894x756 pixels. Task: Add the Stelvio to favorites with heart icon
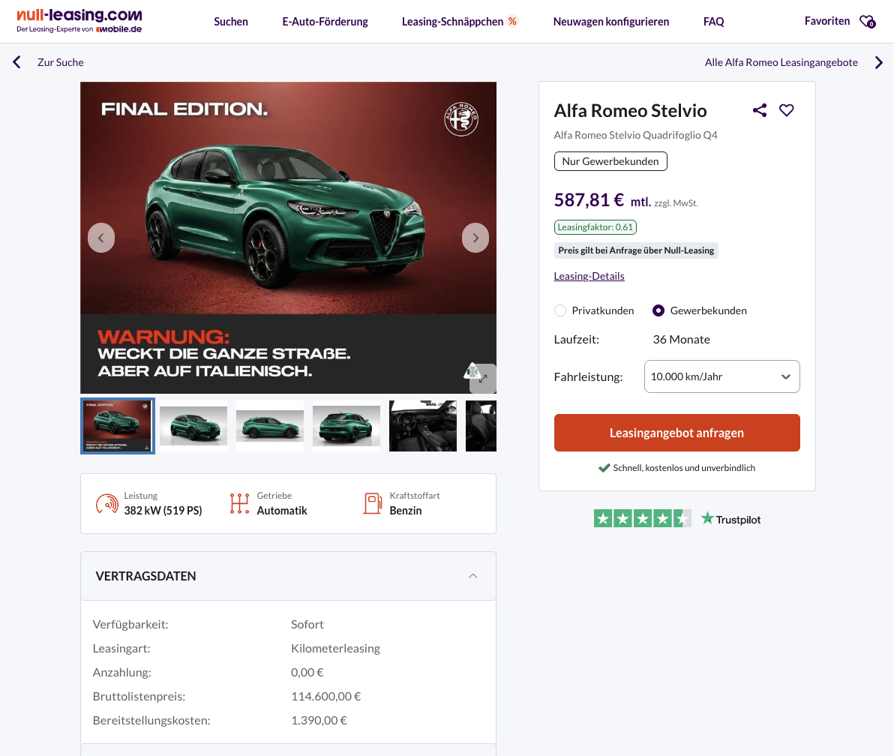[786, 110]
